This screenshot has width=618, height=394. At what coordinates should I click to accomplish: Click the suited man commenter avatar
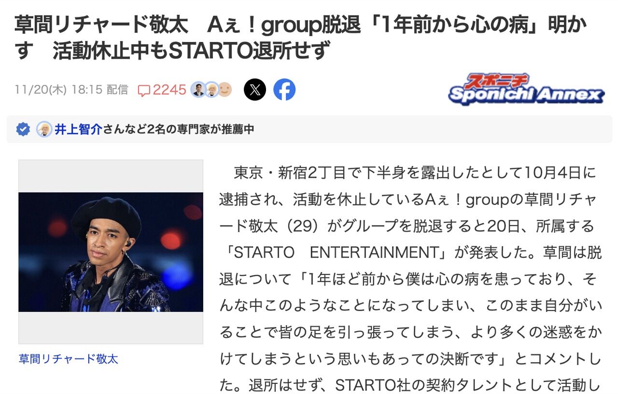(x=197, y=90)
